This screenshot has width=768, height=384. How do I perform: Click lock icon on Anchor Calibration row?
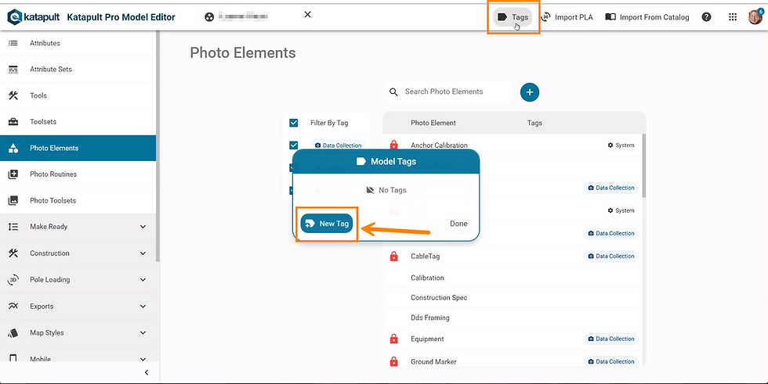coord(393,145)
